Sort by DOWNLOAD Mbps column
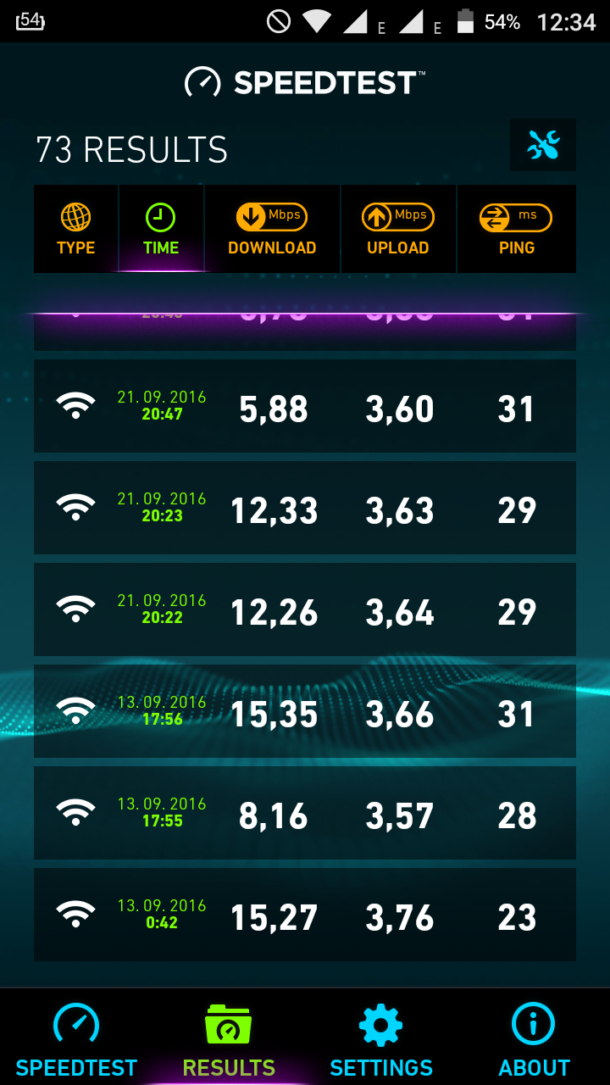Viewport: 610px width, 1085px height. (272, 229)
